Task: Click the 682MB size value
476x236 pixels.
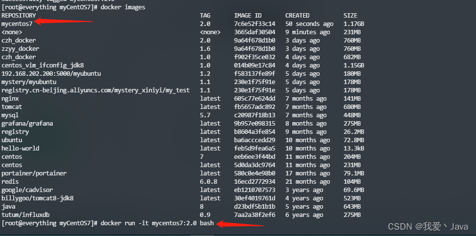Action: 352,57
